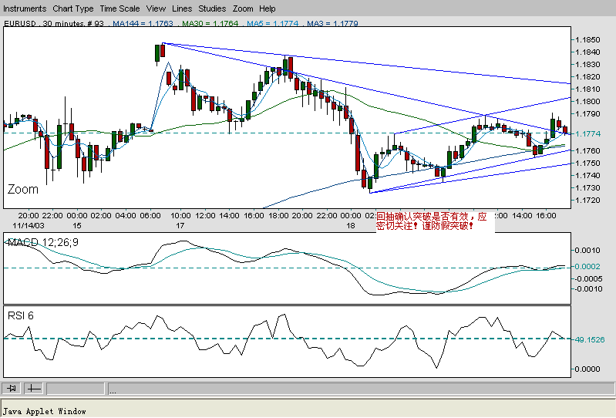
Task: Click the 11/14/03 date label on time axis
Action: [29, 226]
